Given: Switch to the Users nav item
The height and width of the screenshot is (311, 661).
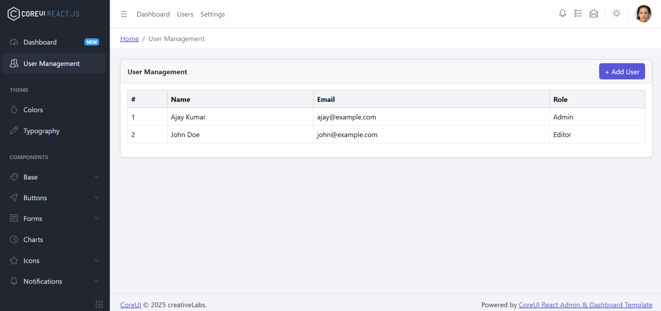Looking at the screenshot, I should [185, 14].
